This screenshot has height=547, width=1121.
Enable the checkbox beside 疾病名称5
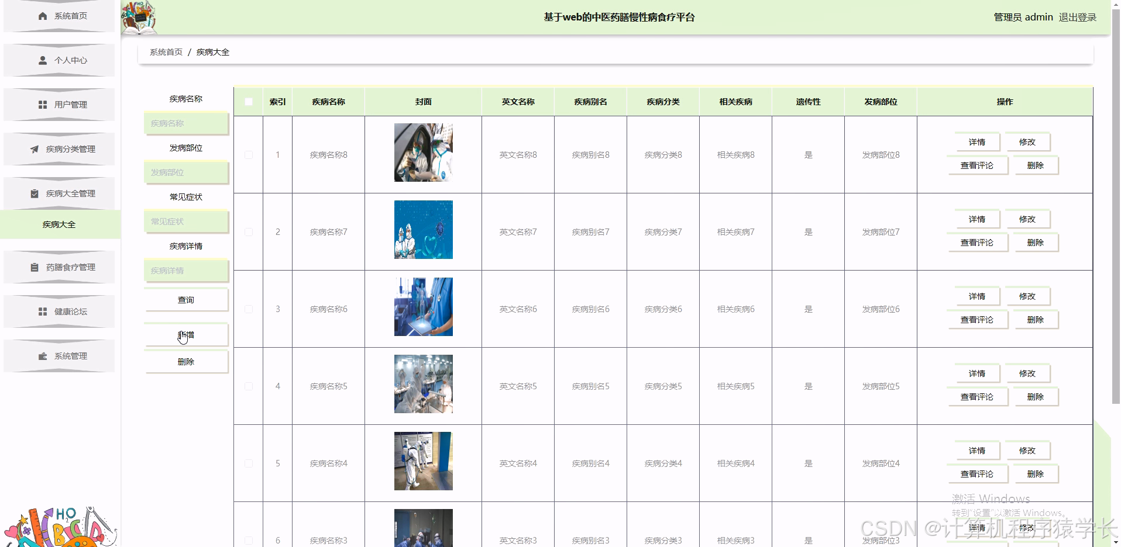(x=248, y=386)
